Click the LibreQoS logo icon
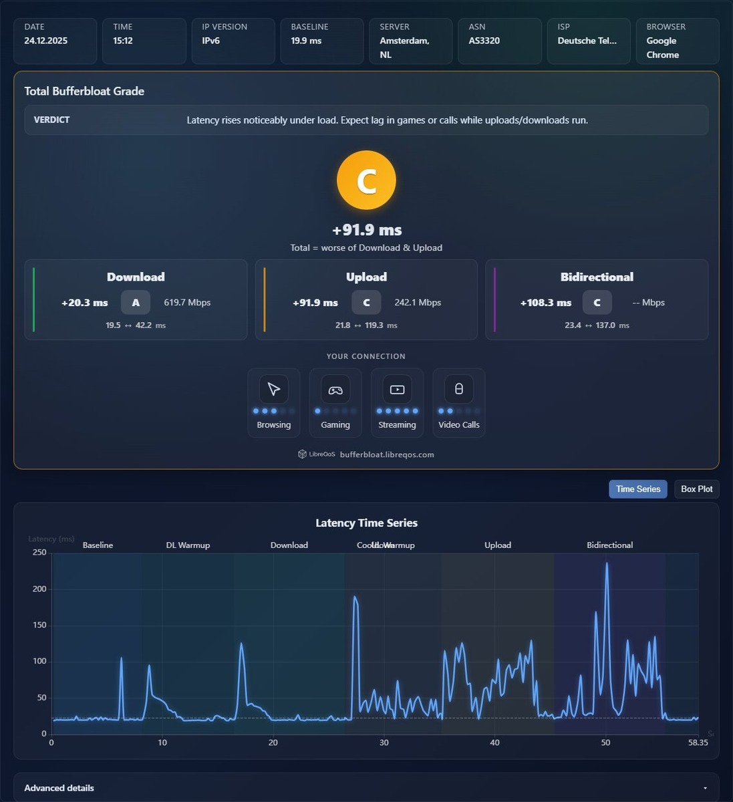 click(x=302, y=454)
